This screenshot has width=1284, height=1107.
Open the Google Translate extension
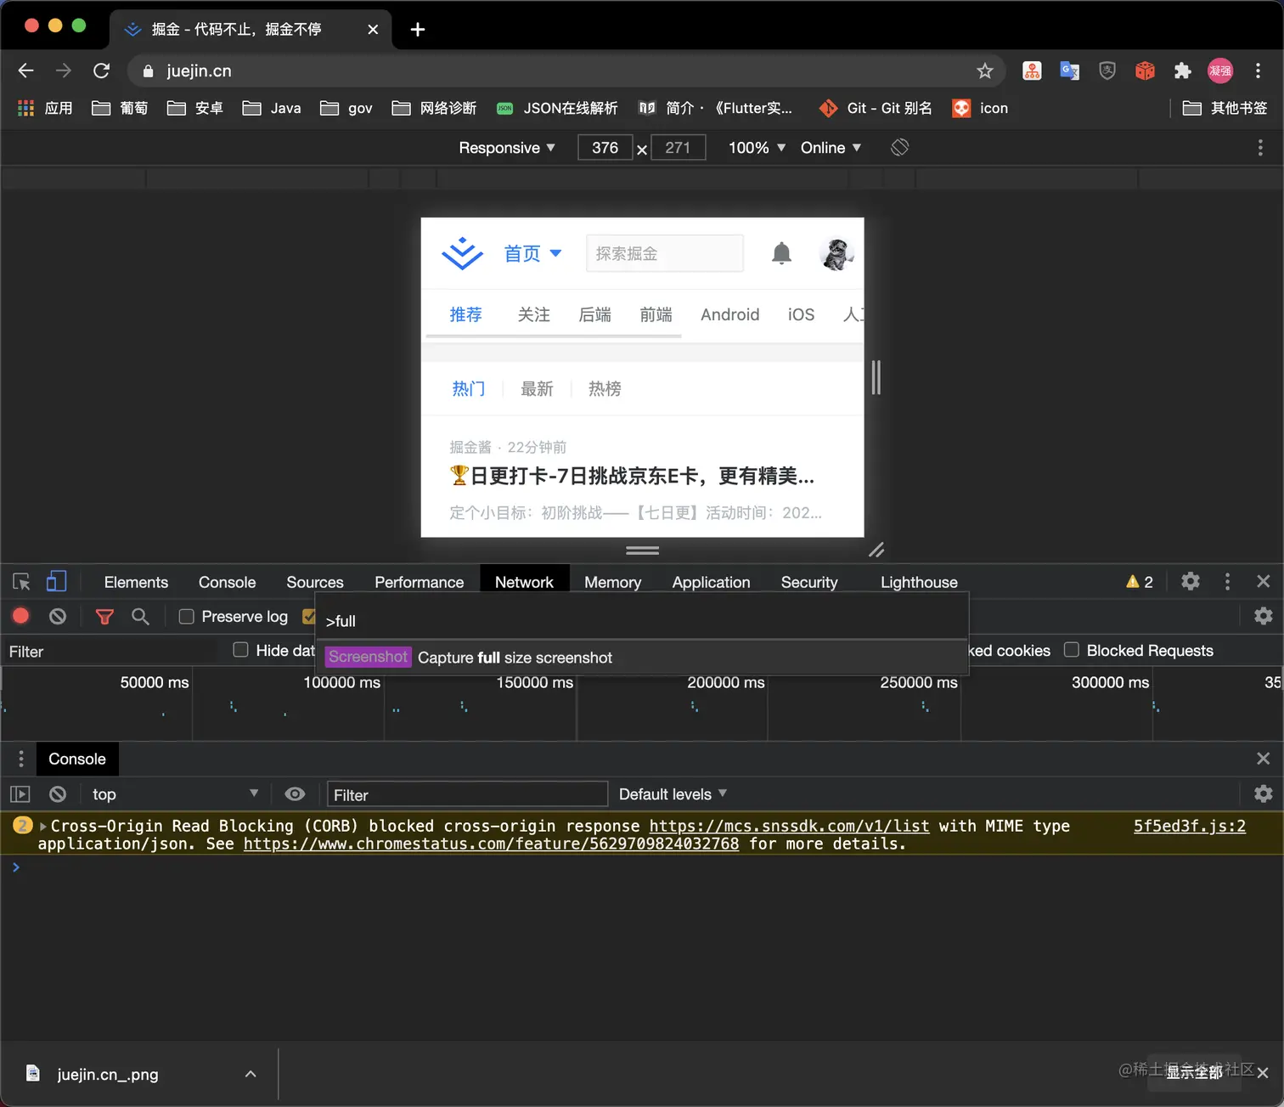pyautogui.click(x=1070, y=71)
